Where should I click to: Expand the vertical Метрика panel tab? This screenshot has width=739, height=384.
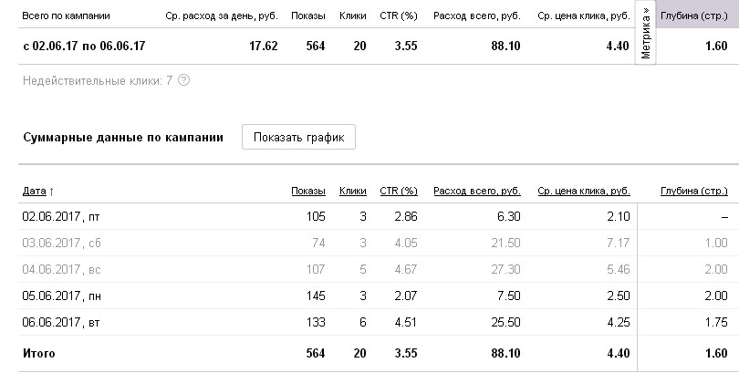coord(645,35)
